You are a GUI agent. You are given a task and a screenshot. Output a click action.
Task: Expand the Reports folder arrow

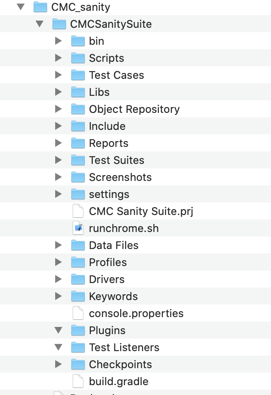point(58,143)
